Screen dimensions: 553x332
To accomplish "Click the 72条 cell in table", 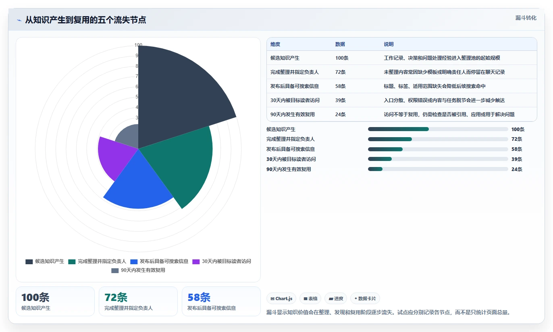I will [341, 72].
